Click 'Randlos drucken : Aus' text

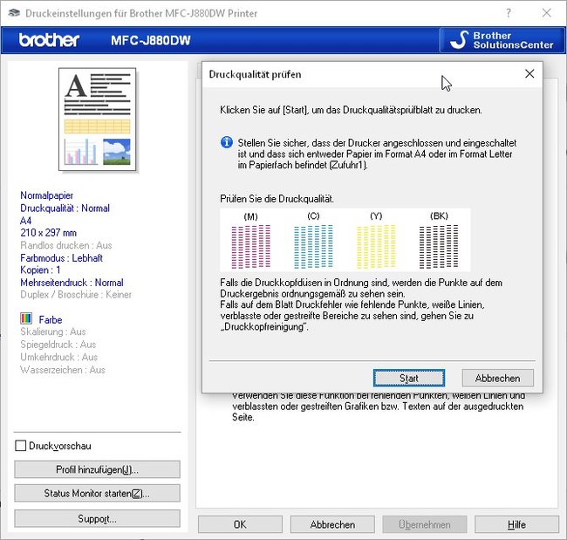[66, 245]
